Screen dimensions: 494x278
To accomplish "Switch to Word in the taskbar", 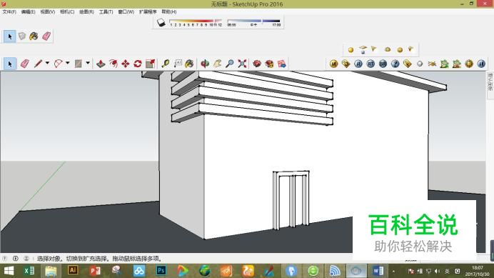I will [x=378, y=271].
